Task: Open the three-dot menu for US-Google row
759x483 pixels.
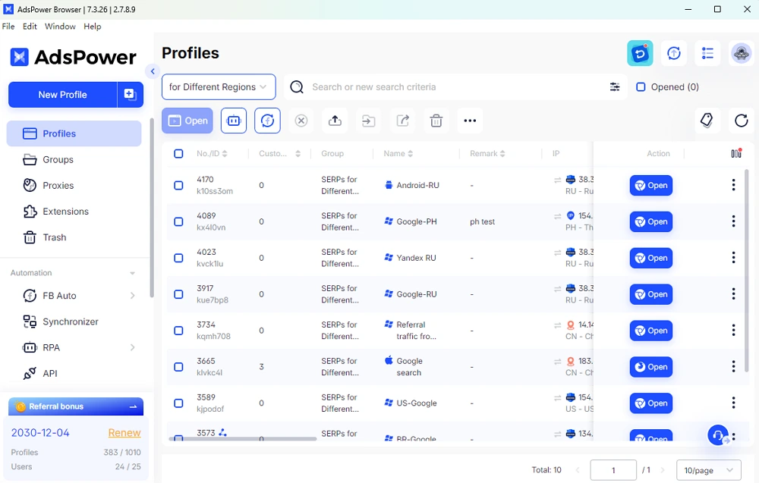Action: click(x=733, y=403)
